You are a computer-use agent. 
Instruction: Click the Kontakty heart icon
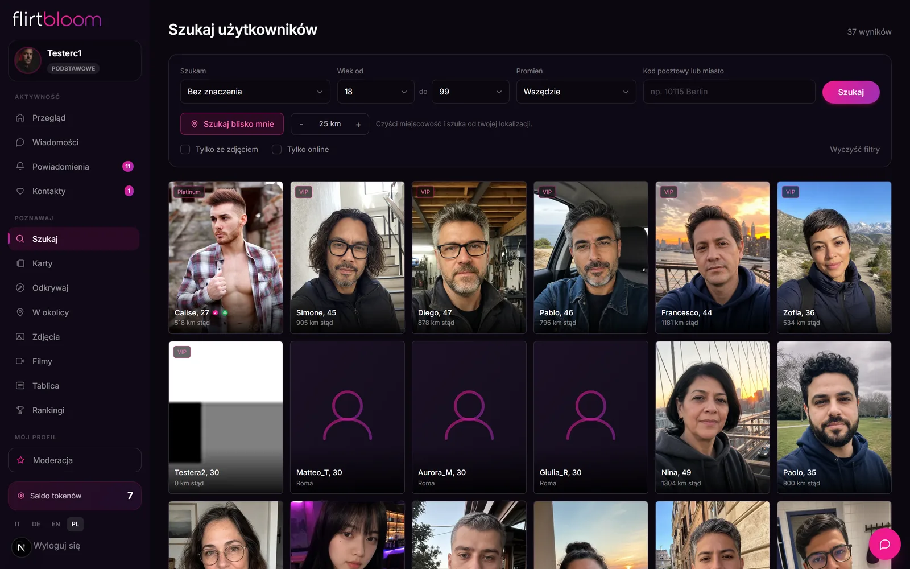pyautogui.click(x=20, y=191)
